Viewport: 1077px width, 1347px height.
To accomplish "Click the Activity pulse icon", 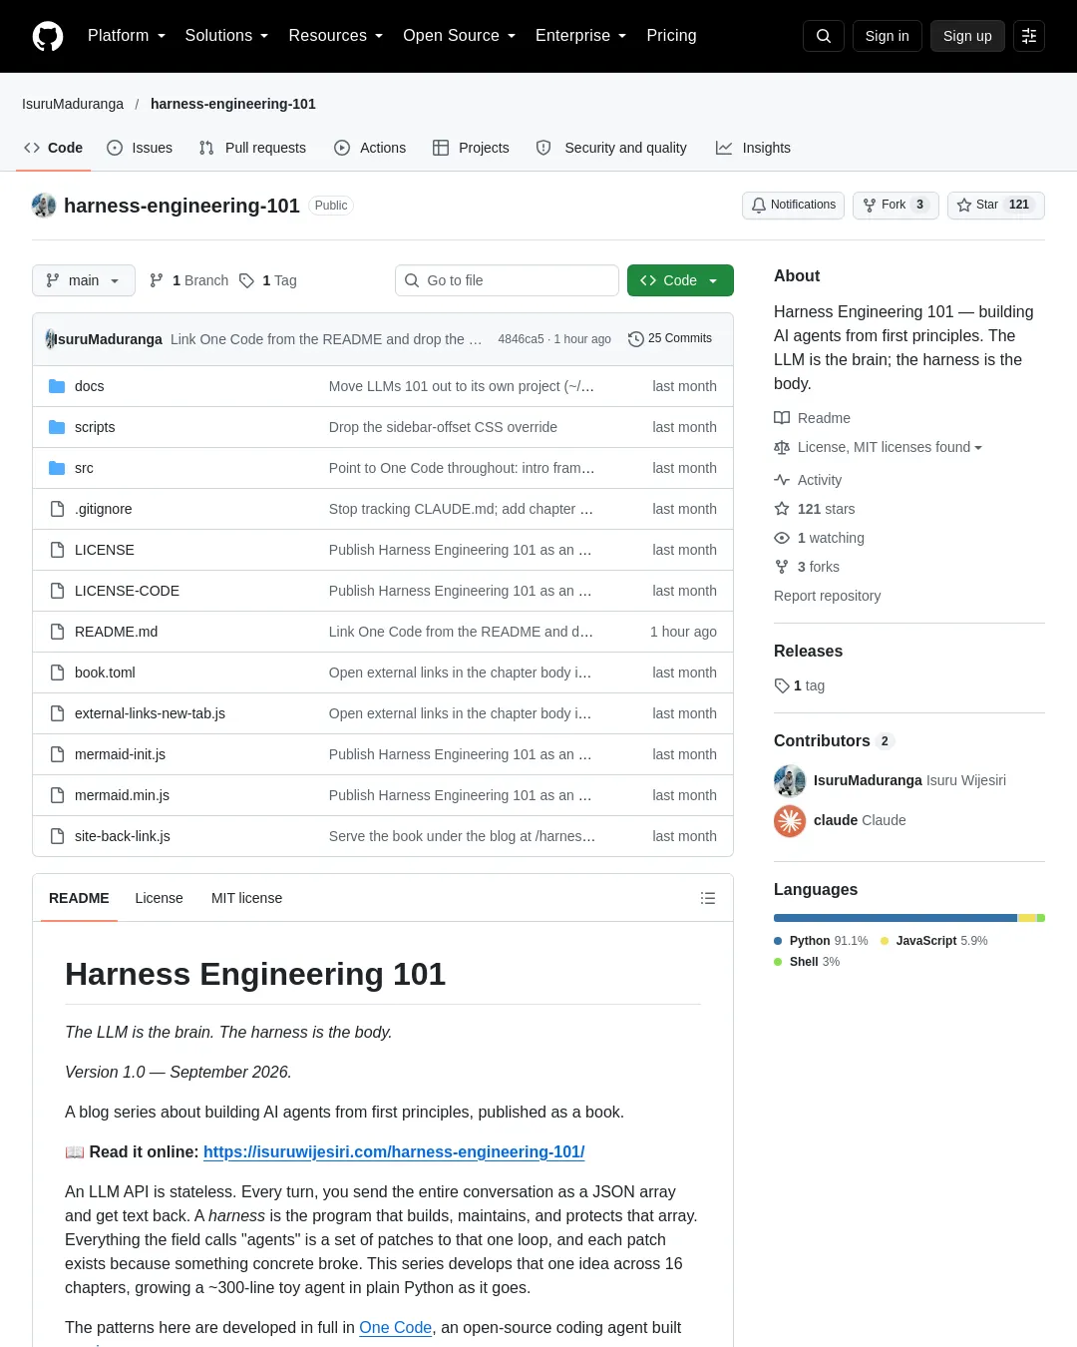I will [782, 480].
